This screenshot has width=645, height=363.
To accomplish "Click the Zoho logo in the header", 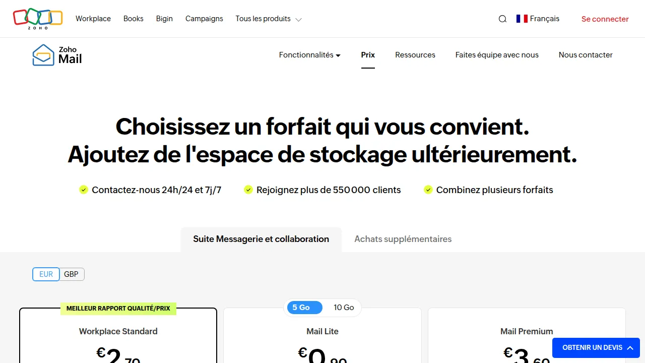I will click(x=38, y=19).
